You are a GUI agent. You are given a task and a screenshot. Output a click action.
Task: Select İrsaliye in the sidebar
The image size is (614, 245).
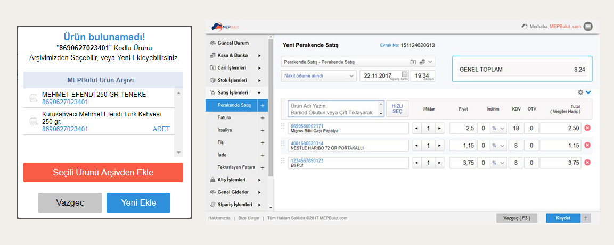[224, 130]
